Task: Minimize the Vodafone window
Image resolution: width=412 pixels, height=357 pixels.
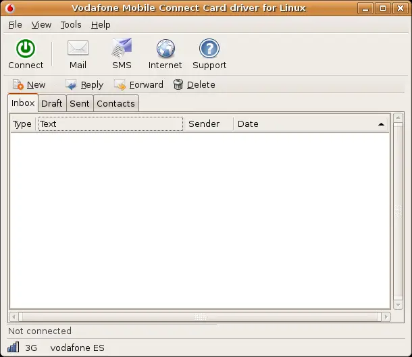Action: point(365,8)
